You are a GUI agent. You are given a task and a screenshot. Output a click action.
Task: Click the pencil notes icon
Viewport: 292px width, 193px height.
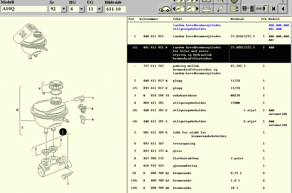220,8
